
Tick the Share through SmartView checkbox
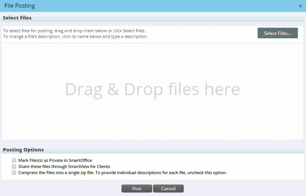pos(14,166)
